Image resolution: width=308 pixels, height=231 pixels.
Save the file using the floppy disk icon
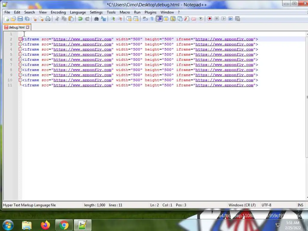tap(20, 19)
